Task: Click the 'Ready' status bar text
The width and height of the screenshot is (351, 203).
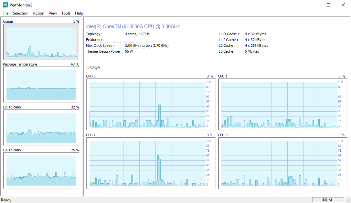Action: tap(6, 200)
